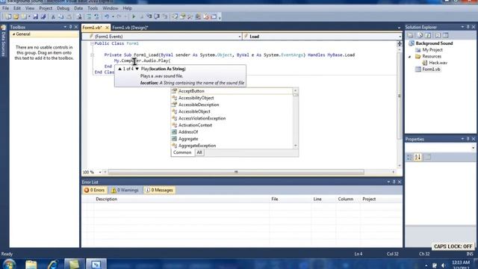478x269 pixels.
Task: Toggle auto-hide pin on Error List
Action: pos(394,182)
